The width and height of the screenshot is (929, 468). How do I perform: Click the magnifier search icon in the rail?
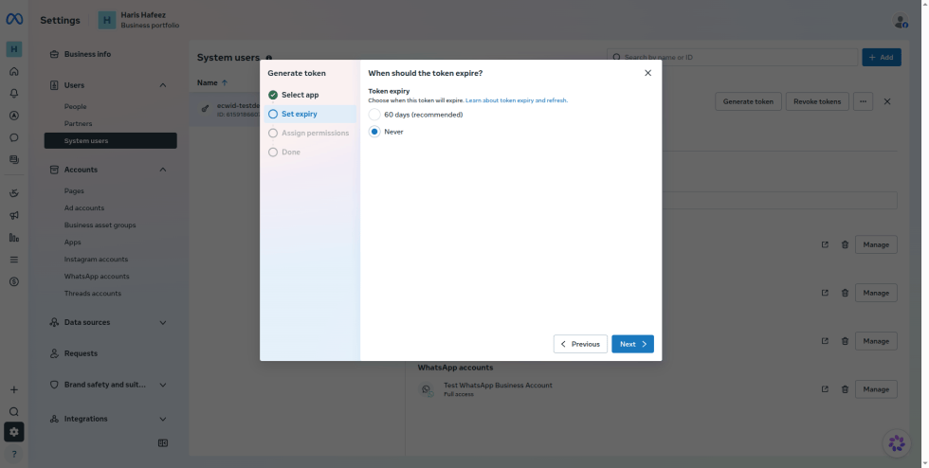tap(14, 412)
